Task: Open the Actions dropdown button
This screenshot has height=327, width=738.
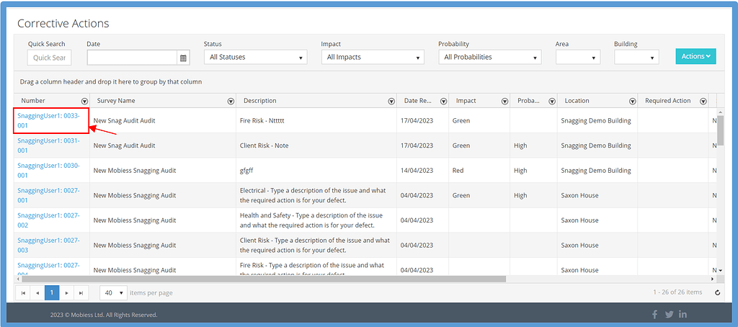Action: tap(695, 56)
